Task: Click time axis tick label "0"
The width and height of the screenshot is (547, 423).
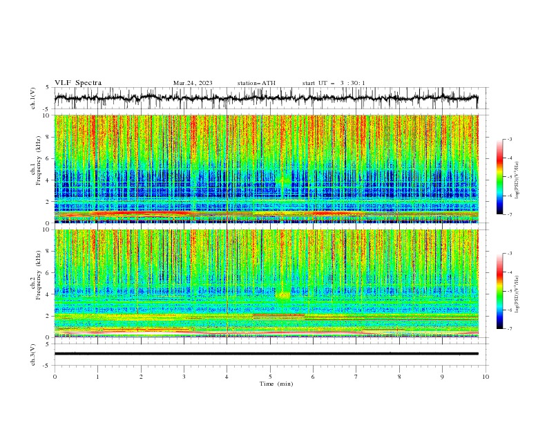Action: (55, 377)
